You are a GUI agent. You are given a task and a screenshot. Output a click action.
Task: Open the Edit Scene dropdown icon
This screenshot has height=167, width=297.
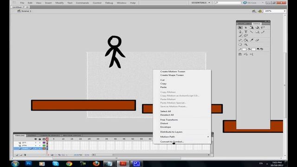[x=254, y=11]
